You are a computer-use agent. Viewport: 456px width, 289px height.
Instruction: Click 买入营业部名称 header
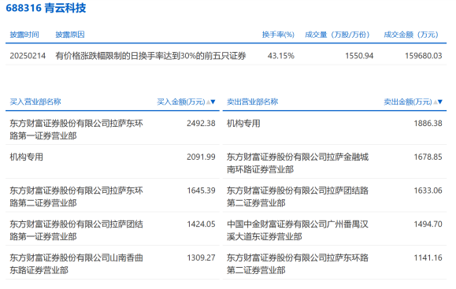[35, 102]
